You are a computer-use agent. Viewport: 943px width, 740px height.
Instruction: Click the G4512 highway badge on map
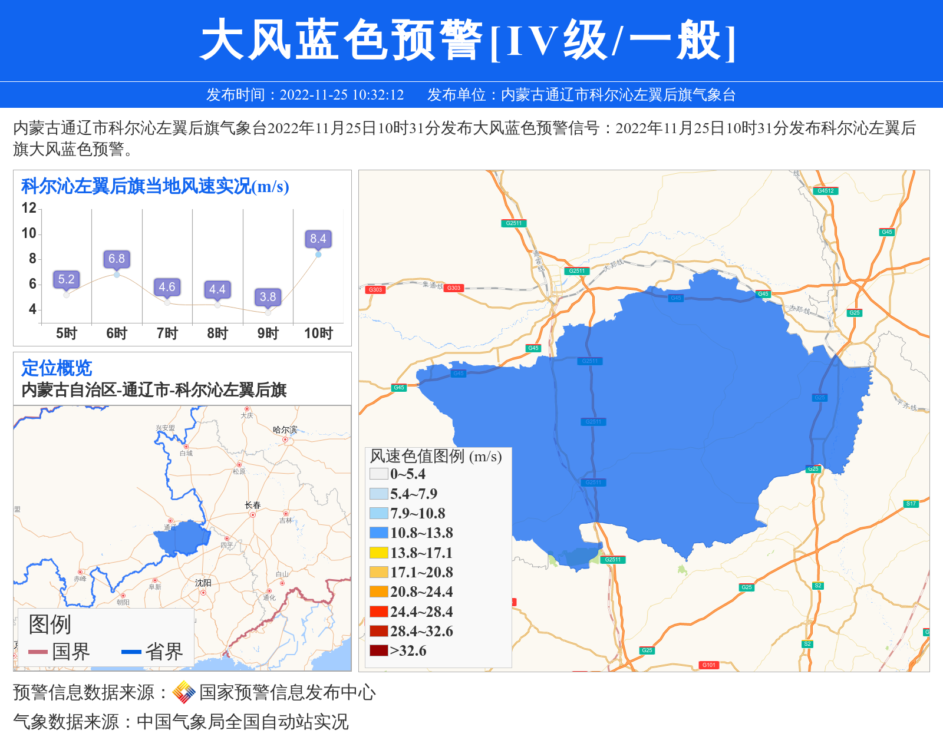click(x=825, y=191)
